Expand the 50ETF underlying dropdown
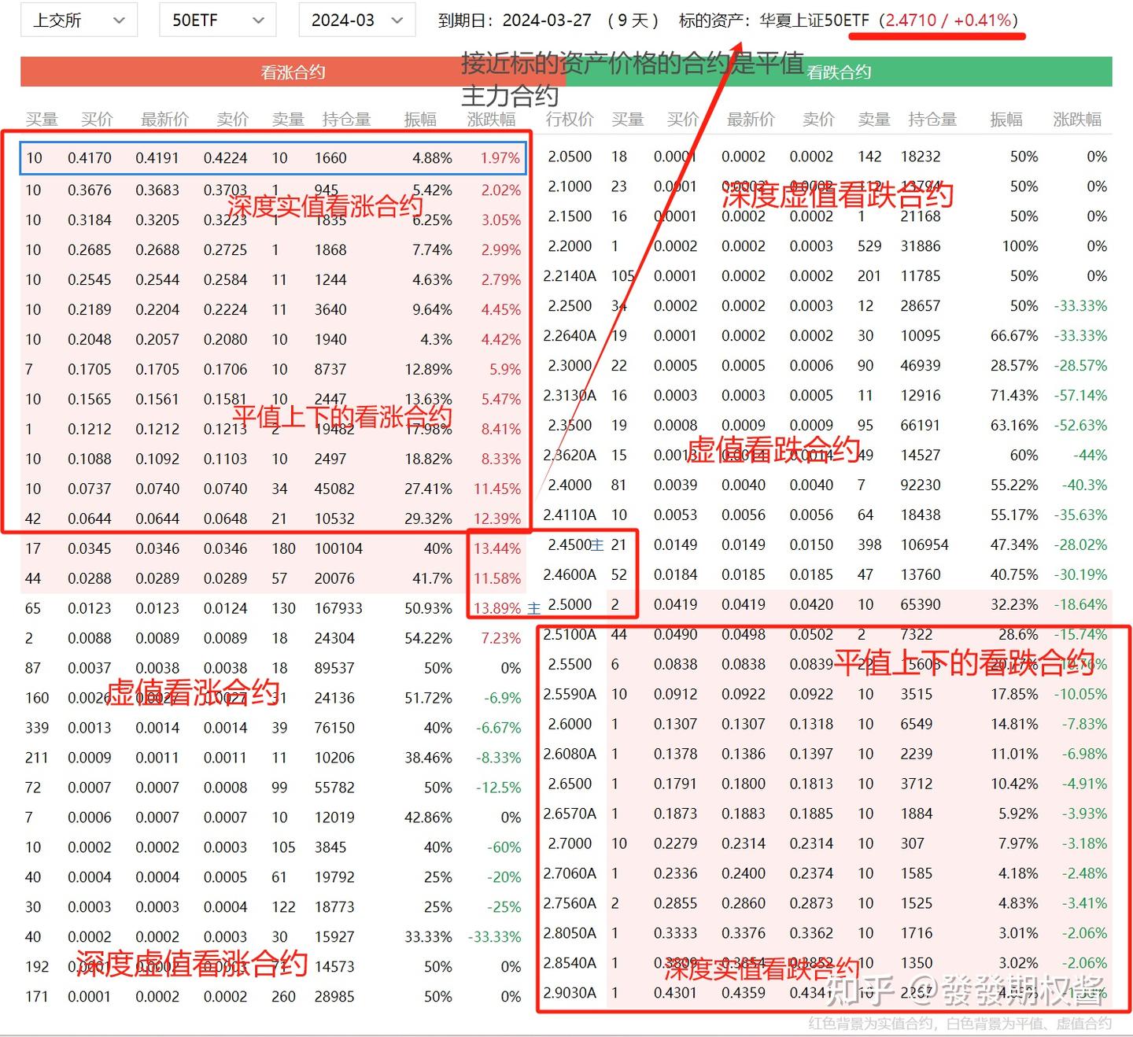The height and width of the screenshot is (1037, 1133). [x=217, y=20]
